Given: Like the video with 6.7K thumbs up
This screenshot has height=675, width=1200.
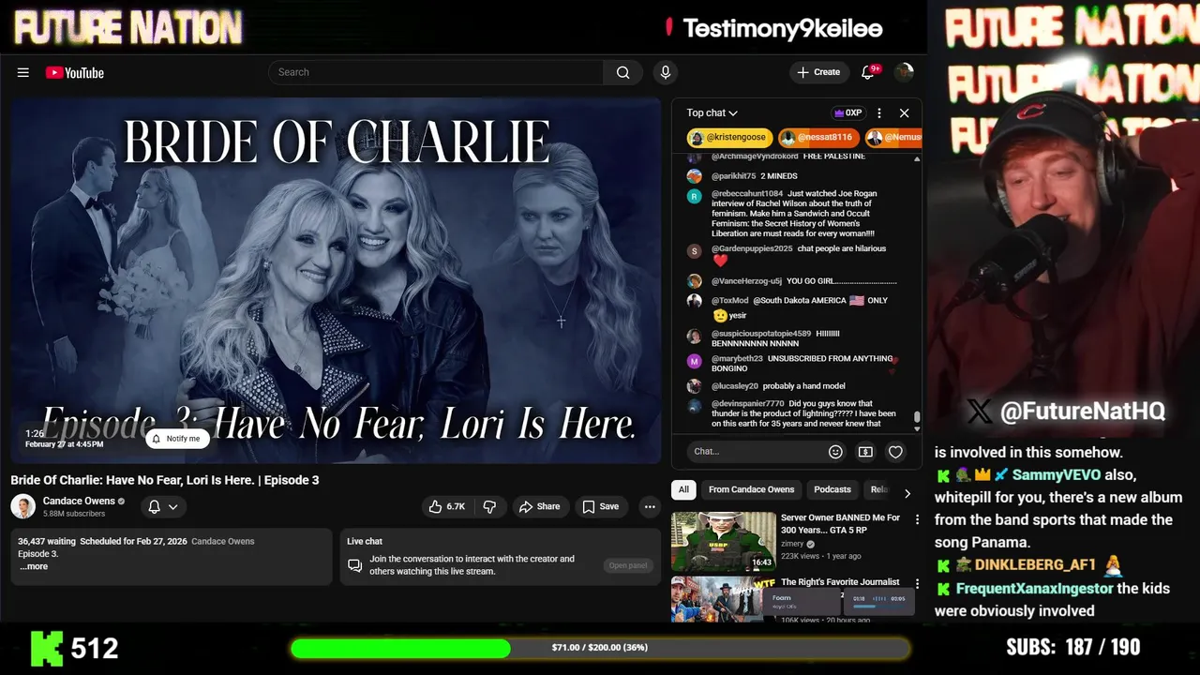Looking at the screenshot, I should pos(447,506).
